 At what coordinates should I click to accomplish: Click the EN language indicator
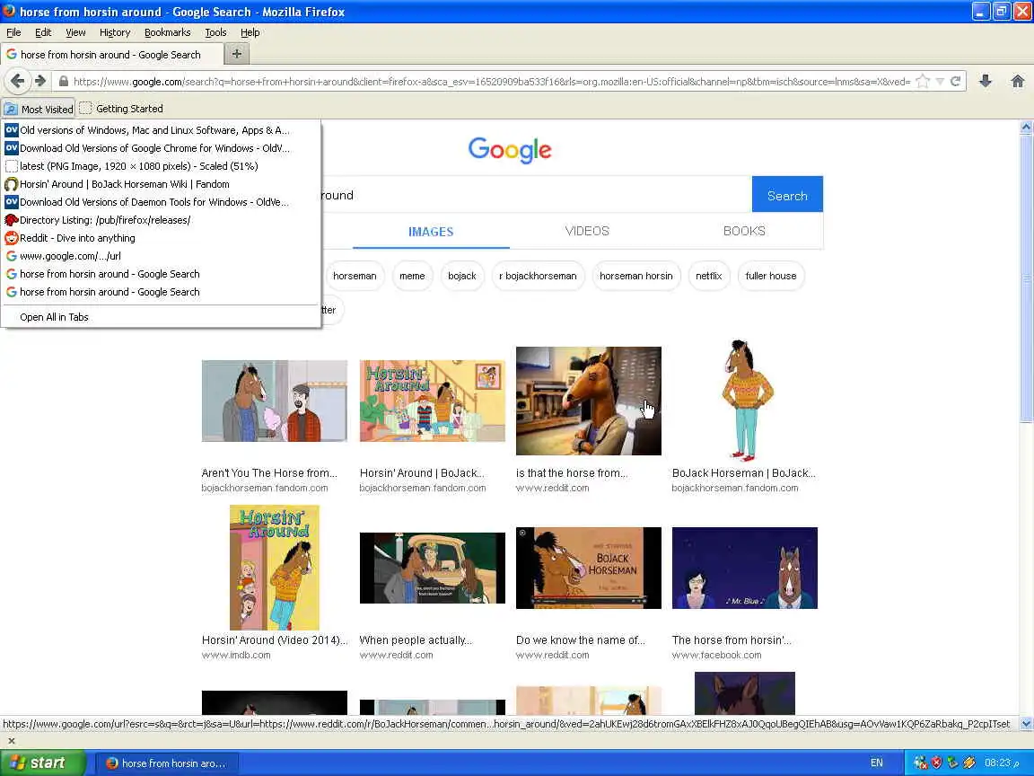pyautogui.click(x=876, y=763)
